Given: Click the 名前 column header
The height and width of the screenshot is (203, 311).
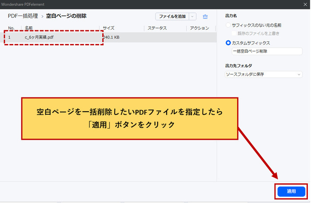Looking at the screenshot, I should coord(29,28).
